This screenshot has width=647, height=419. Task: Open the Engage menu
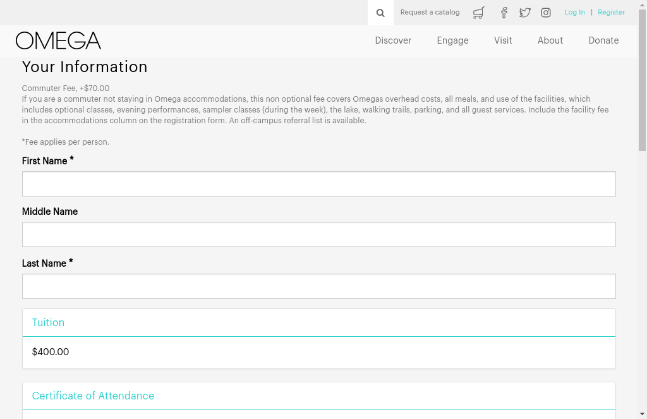pos(452,40)
